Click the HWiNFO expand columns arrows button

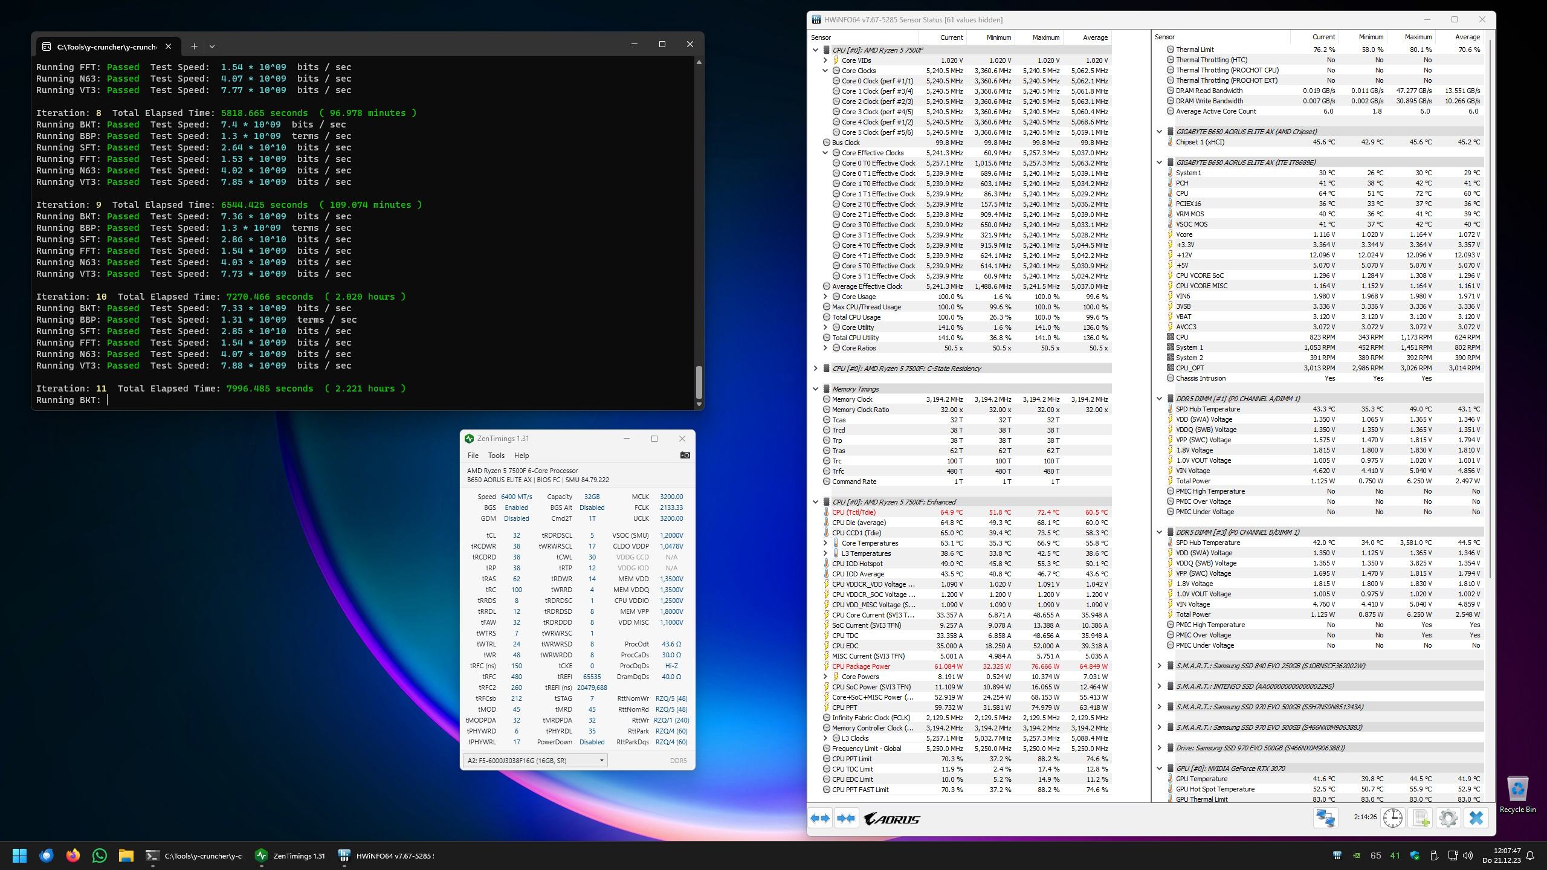click(820, 819)
